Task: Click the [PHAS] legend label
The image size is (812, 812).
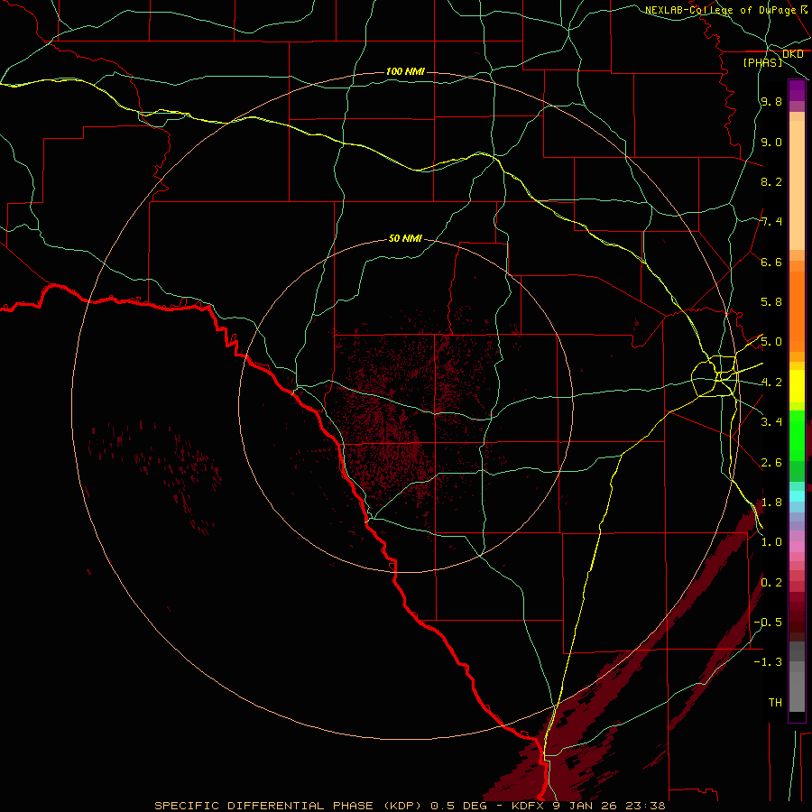Action: pos(762,62)
